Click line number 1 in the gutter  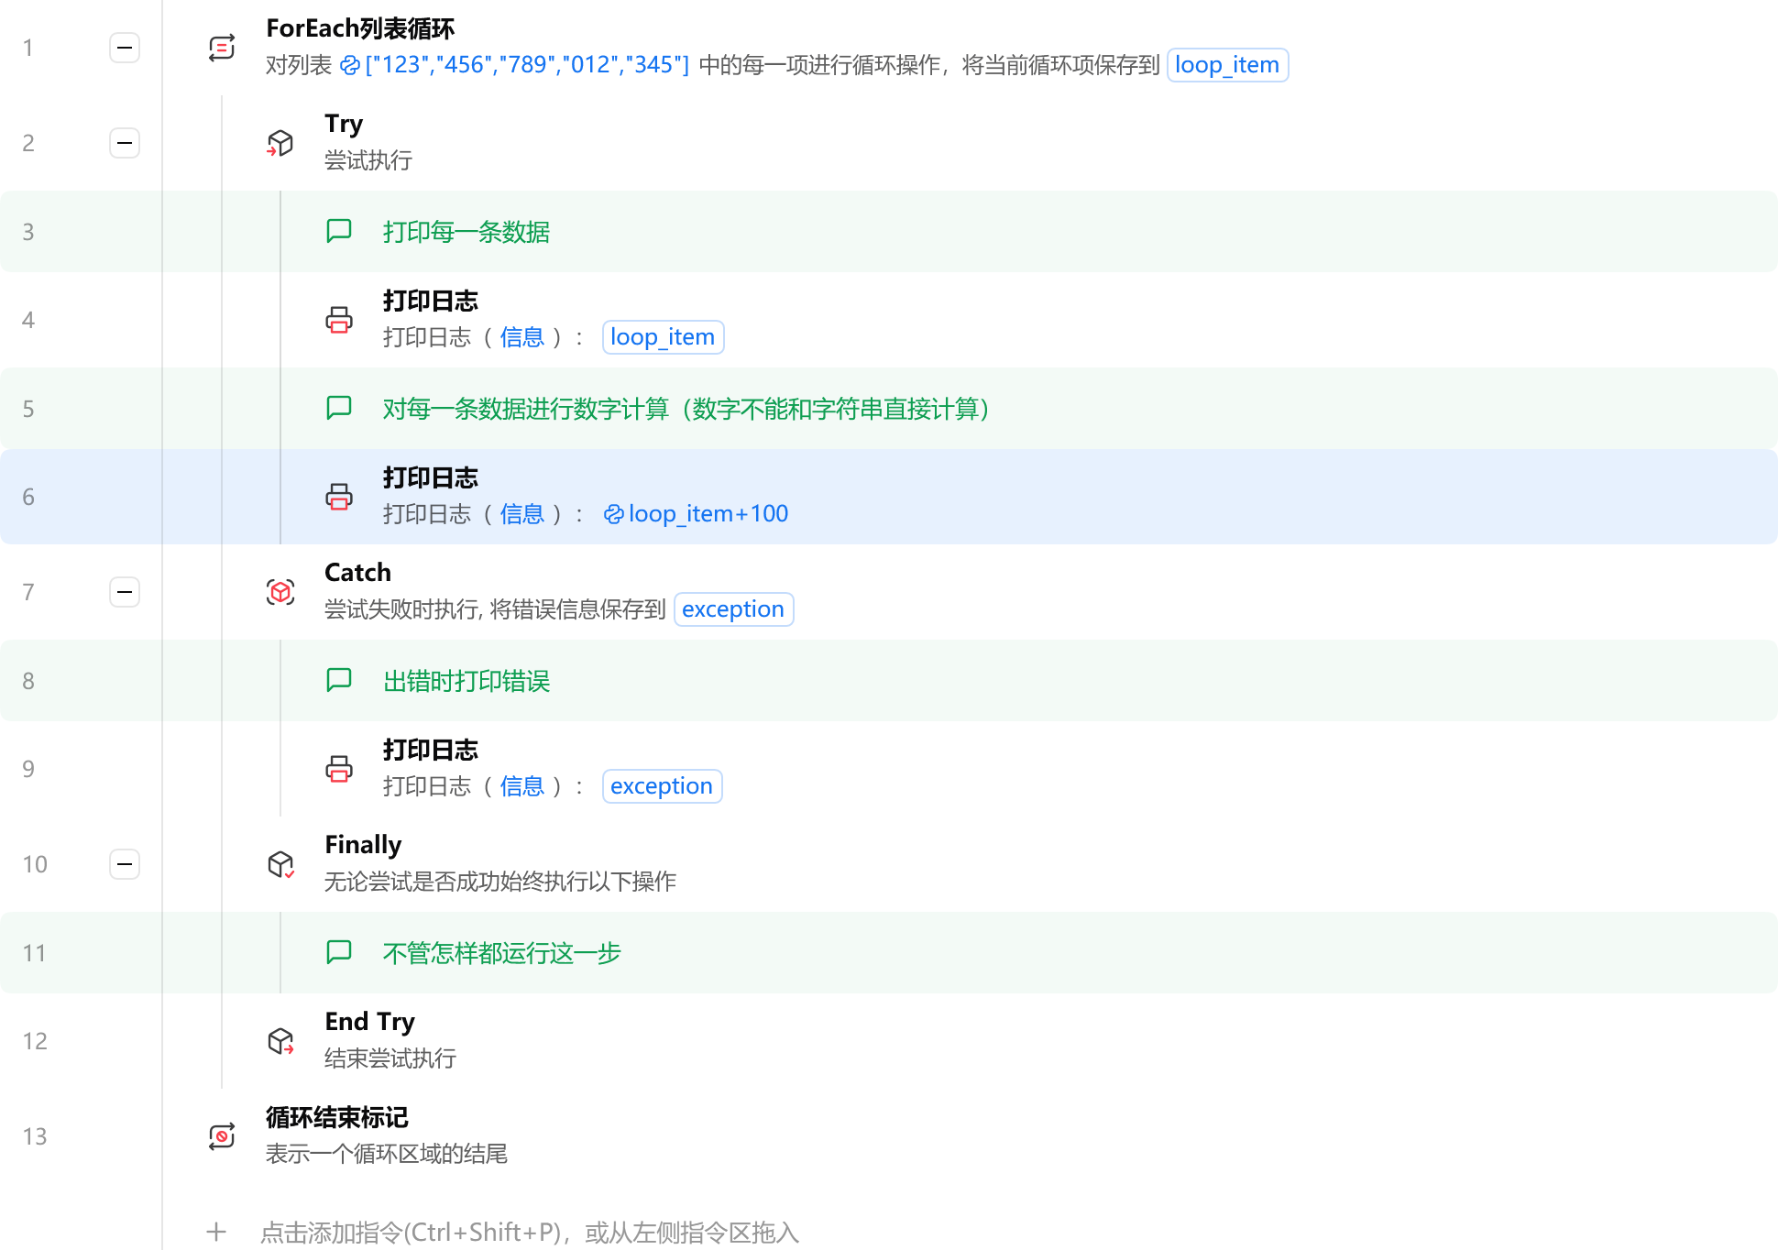coord(28,48)
